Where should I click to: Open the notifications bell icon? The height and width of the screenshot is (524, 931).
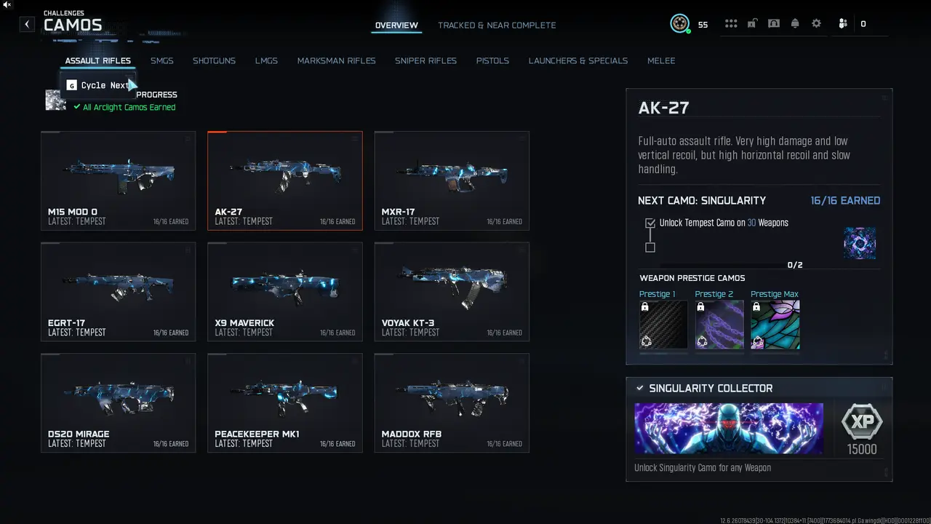tap(795, 24)
